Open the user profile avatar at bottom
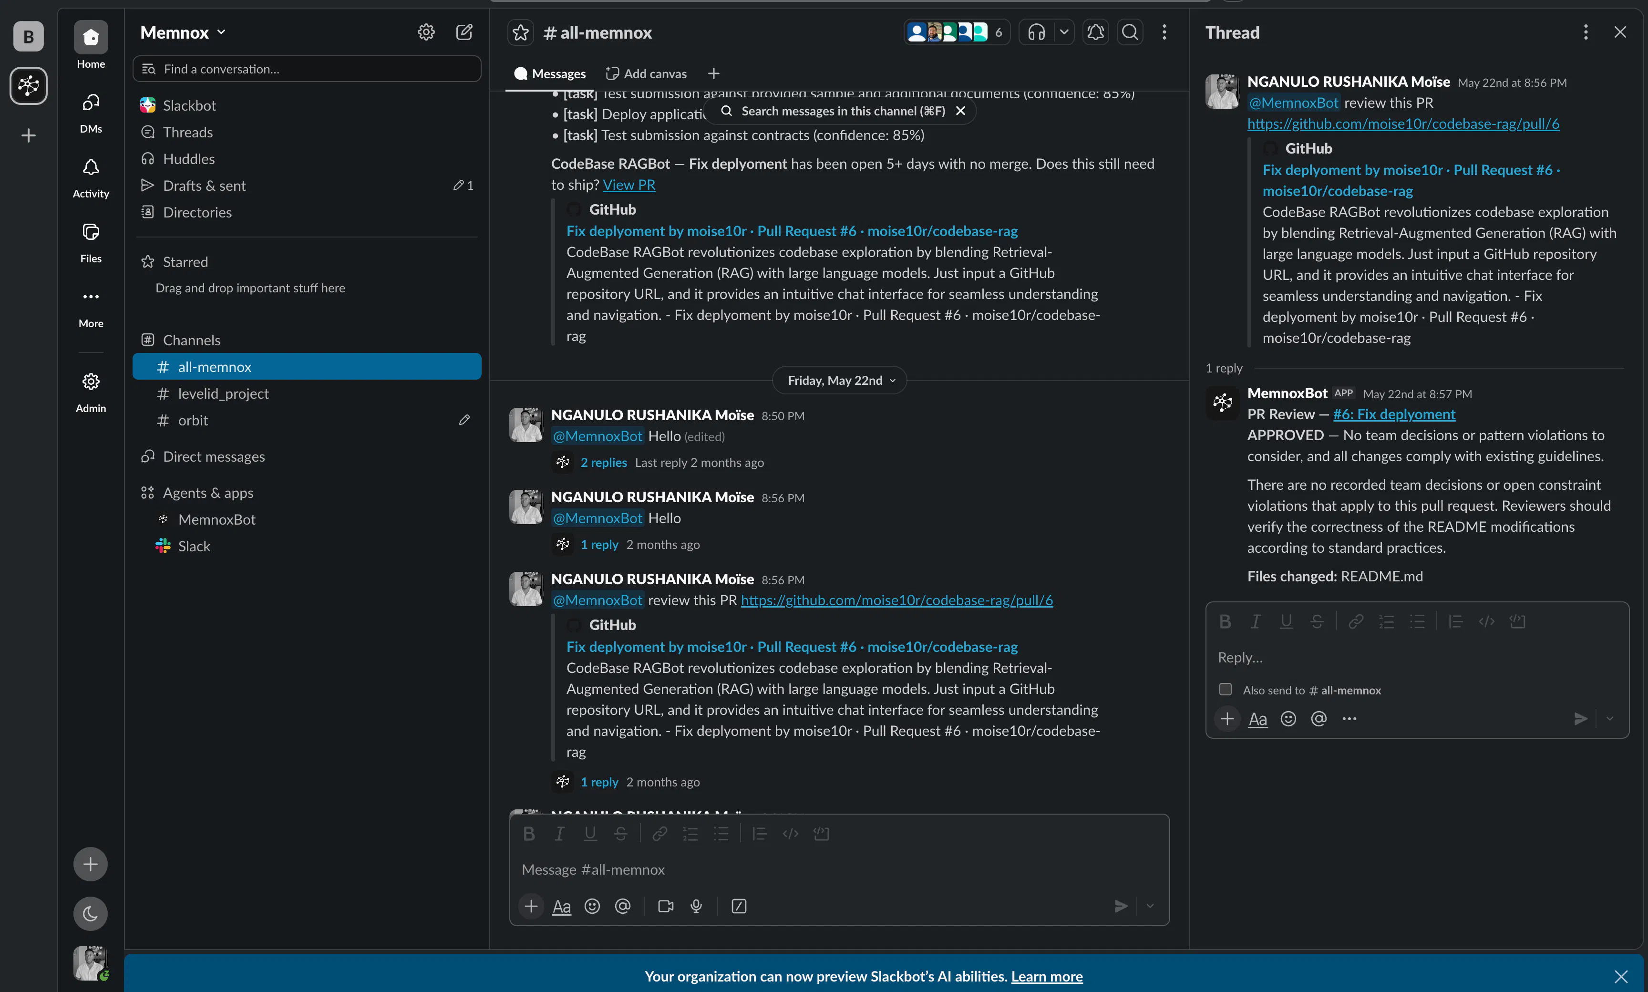 point(90,963)
